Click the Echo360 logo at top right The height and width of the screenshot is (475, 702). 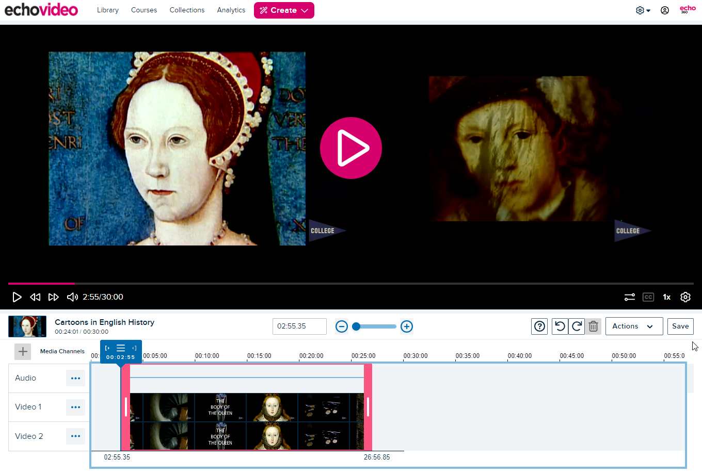(688, 9)
